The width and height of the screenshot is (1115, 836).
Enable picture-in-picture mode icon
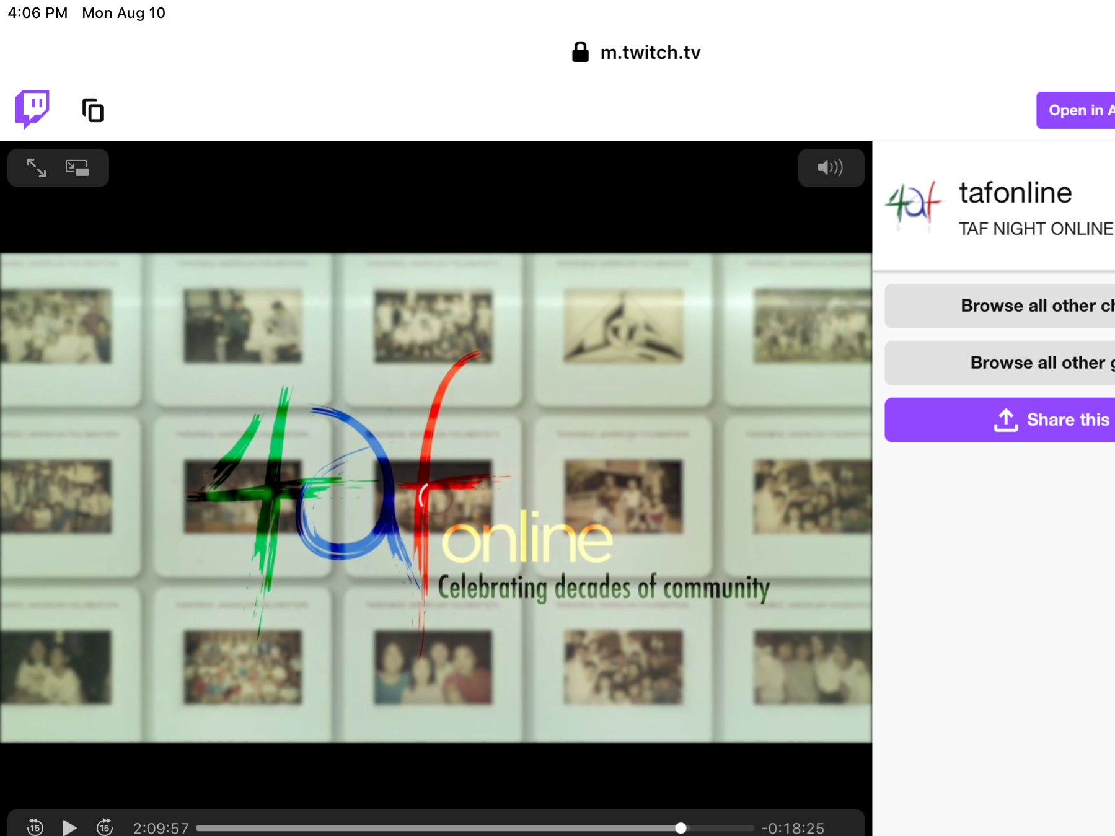click(77, 168)
